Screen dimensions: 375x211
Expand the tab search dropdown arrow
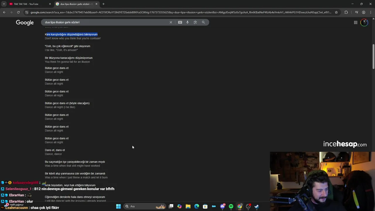(4, 4)
